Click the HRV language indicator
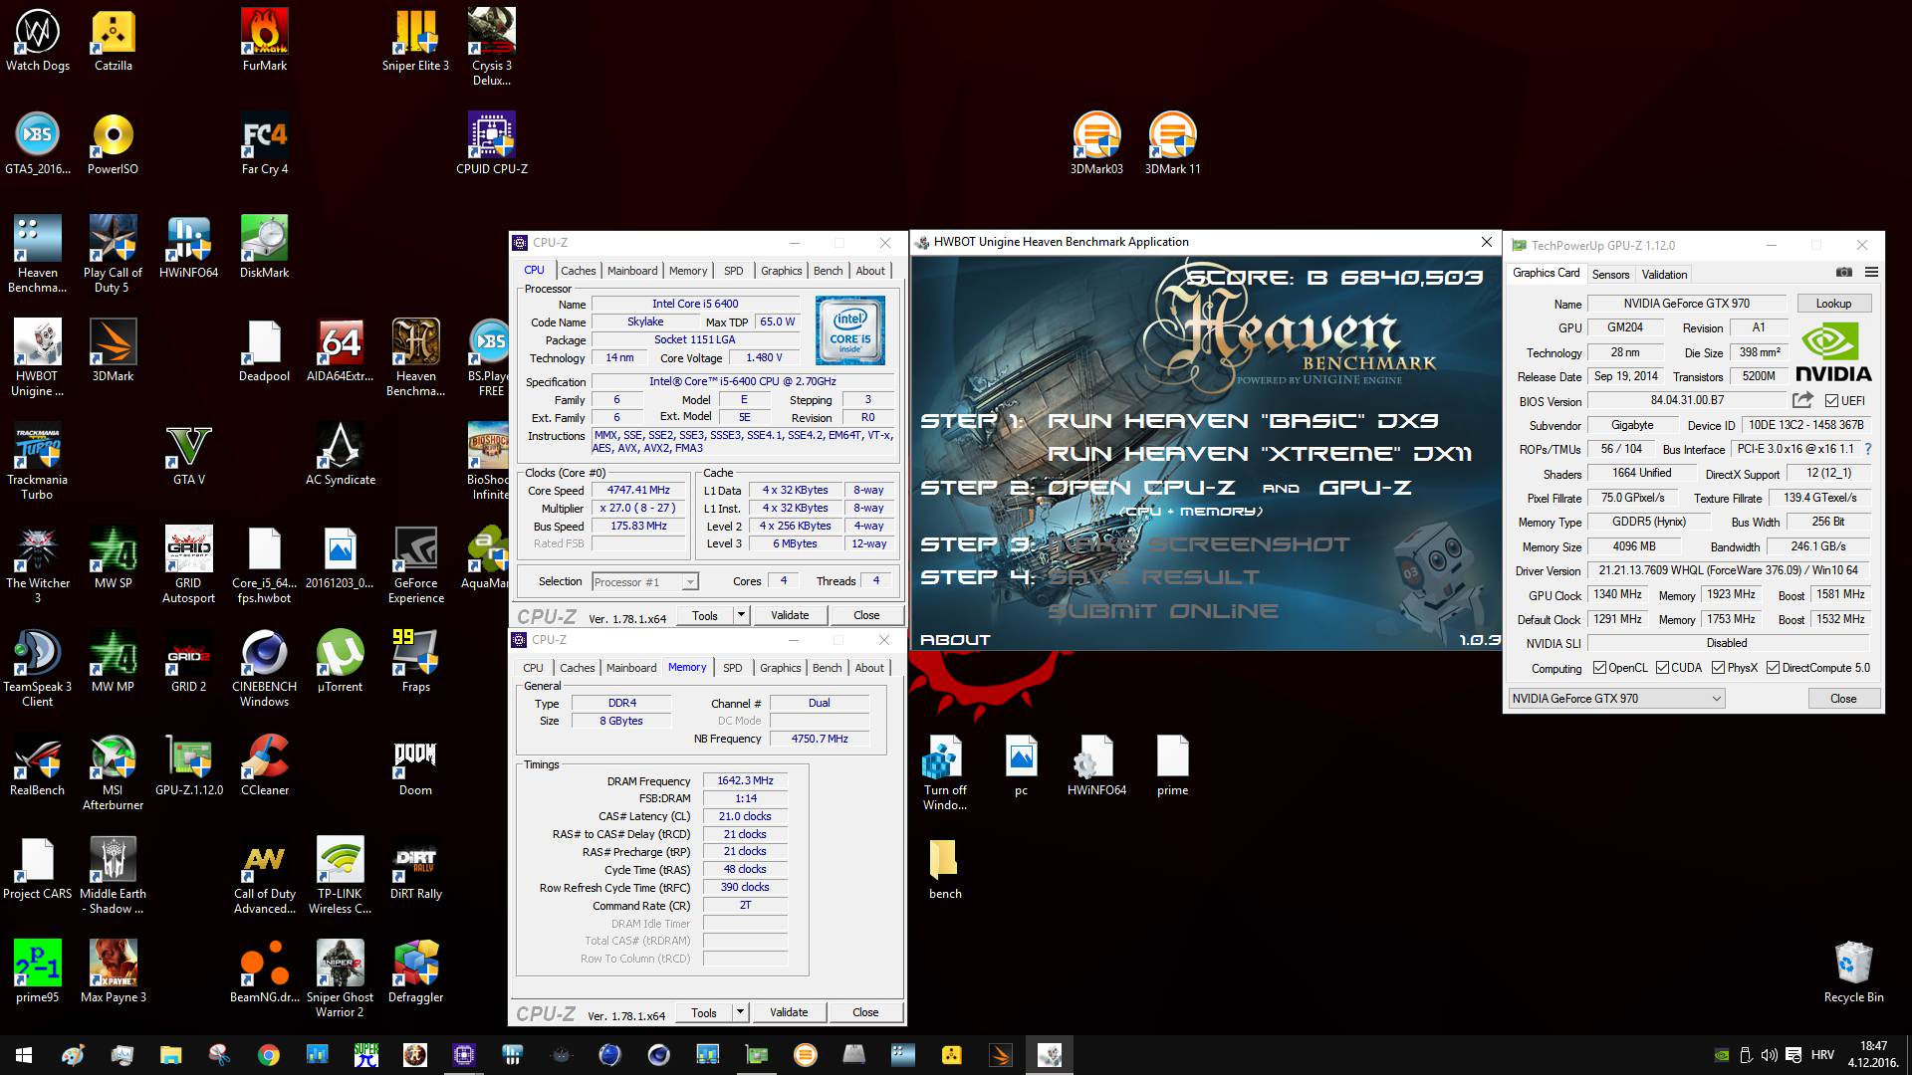Image resolution: width=1912 pixels, height=1075 pixels. 1822,1055
